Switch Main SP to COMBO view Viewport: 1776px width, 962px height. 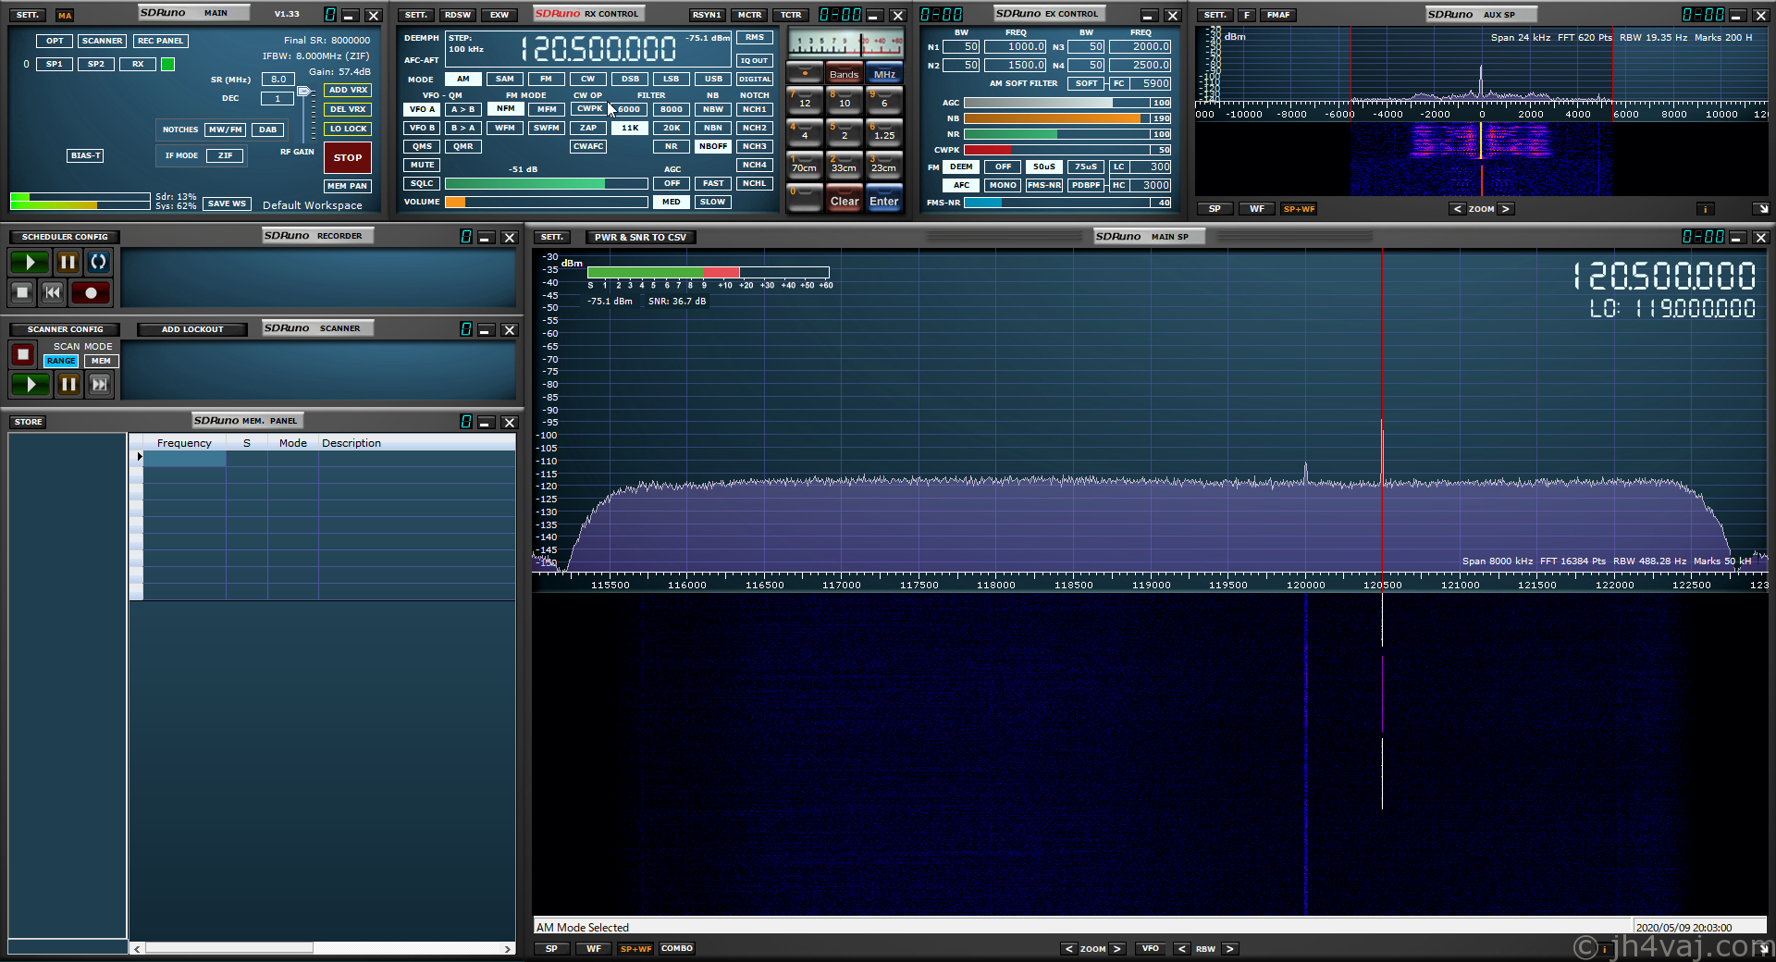point(677,949)
